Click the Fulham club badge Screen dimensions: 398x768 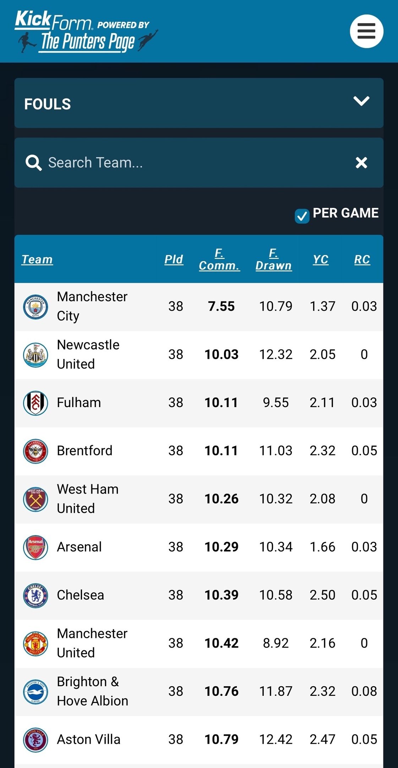pyautogui.click(x=36, y=403)
